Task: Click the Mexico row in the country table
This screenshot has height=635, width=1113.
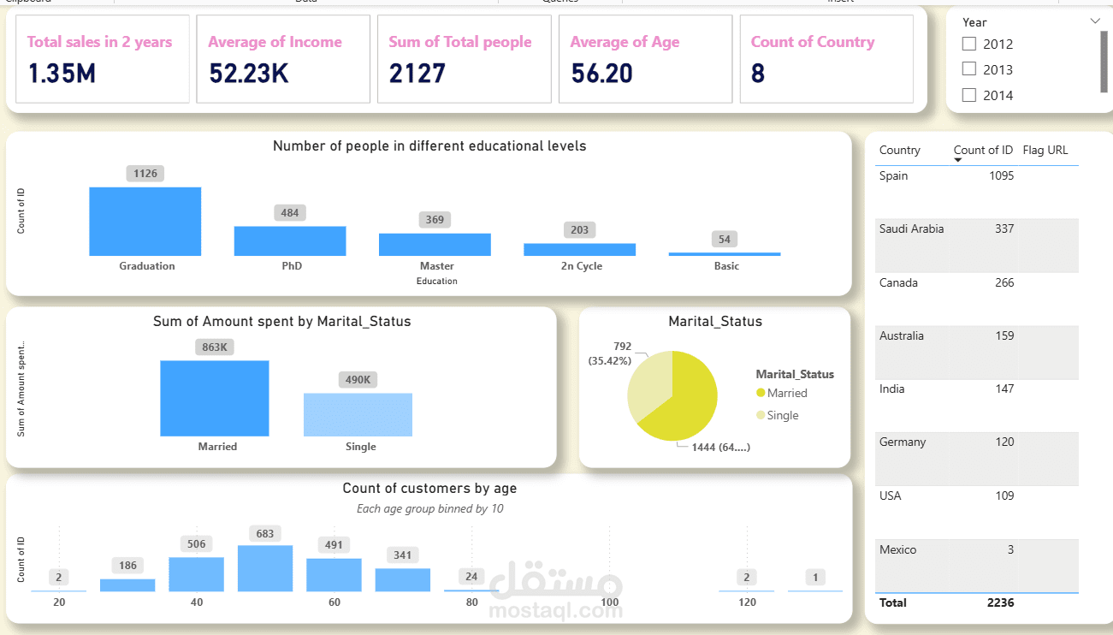Action: (976, 566)
